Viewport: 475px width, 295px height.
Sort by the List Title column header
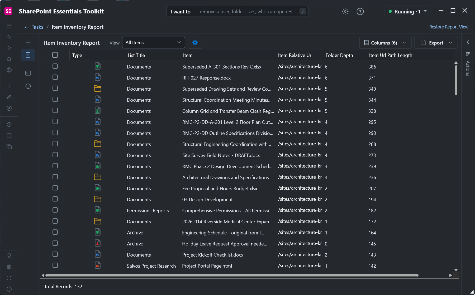pos(136,55)
